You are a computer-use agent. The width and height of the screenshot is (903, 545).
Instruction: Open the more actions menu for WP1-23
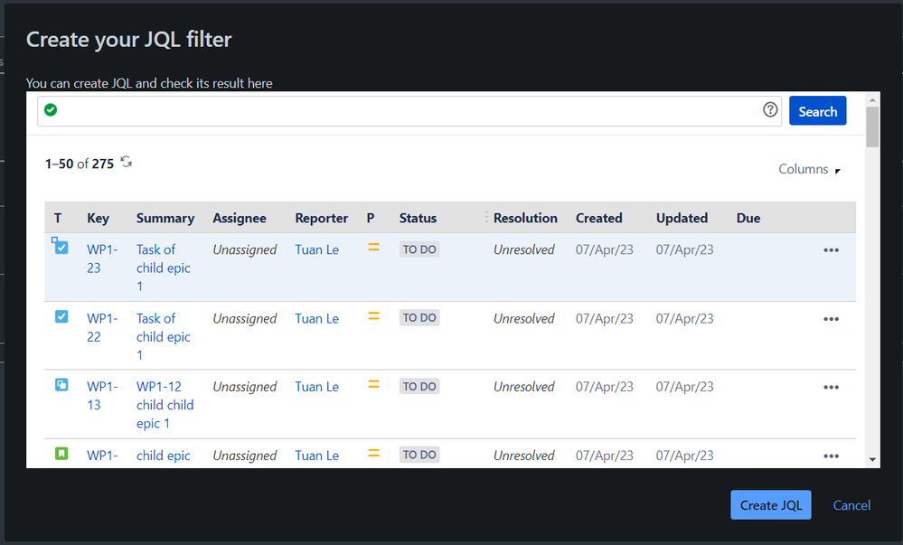point(831,250)
